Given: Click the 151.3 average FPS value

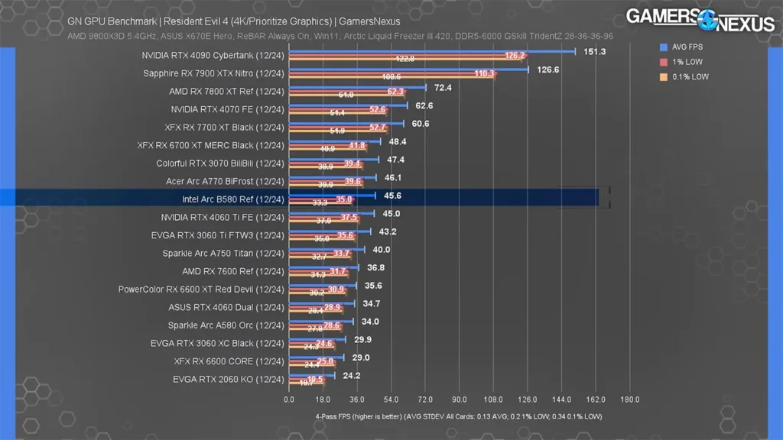Looking at the screenshot, I should point(595,51).
